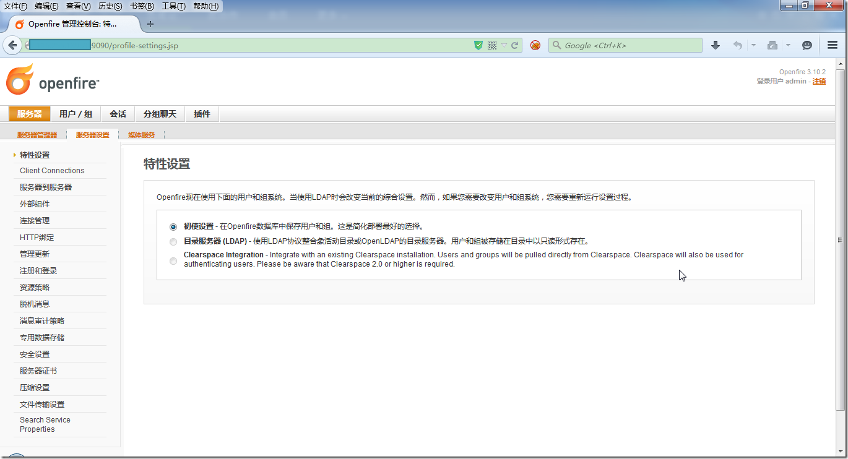Viewport: 848px width, 459px height.
Task: Click the green shield icon in address bar
Action: (478, 45)
